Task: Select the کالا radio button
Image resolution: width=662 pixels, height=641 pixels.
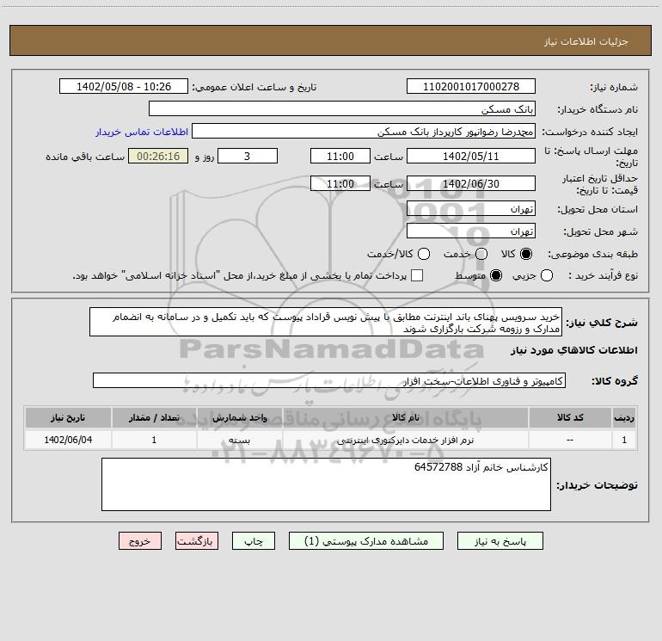Action: (x=526, y=254)
